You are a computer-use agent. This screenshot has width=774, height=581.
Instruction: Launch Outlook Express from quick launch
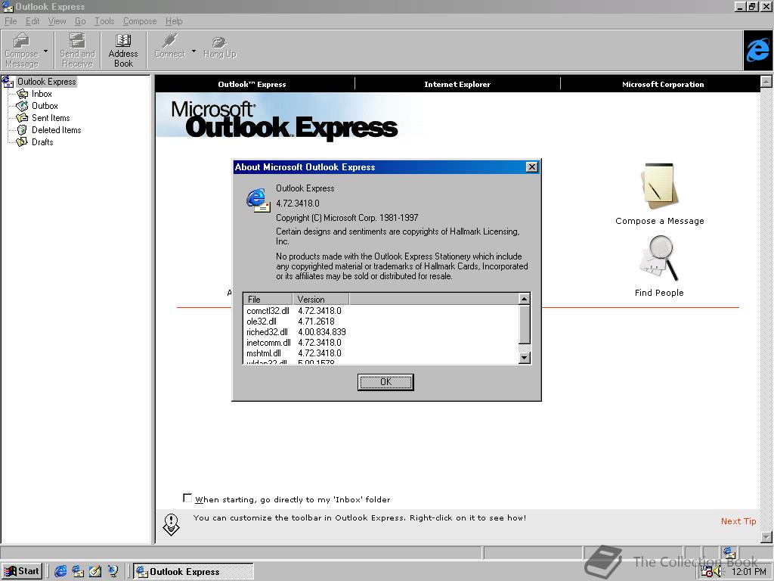pos(78,571)
